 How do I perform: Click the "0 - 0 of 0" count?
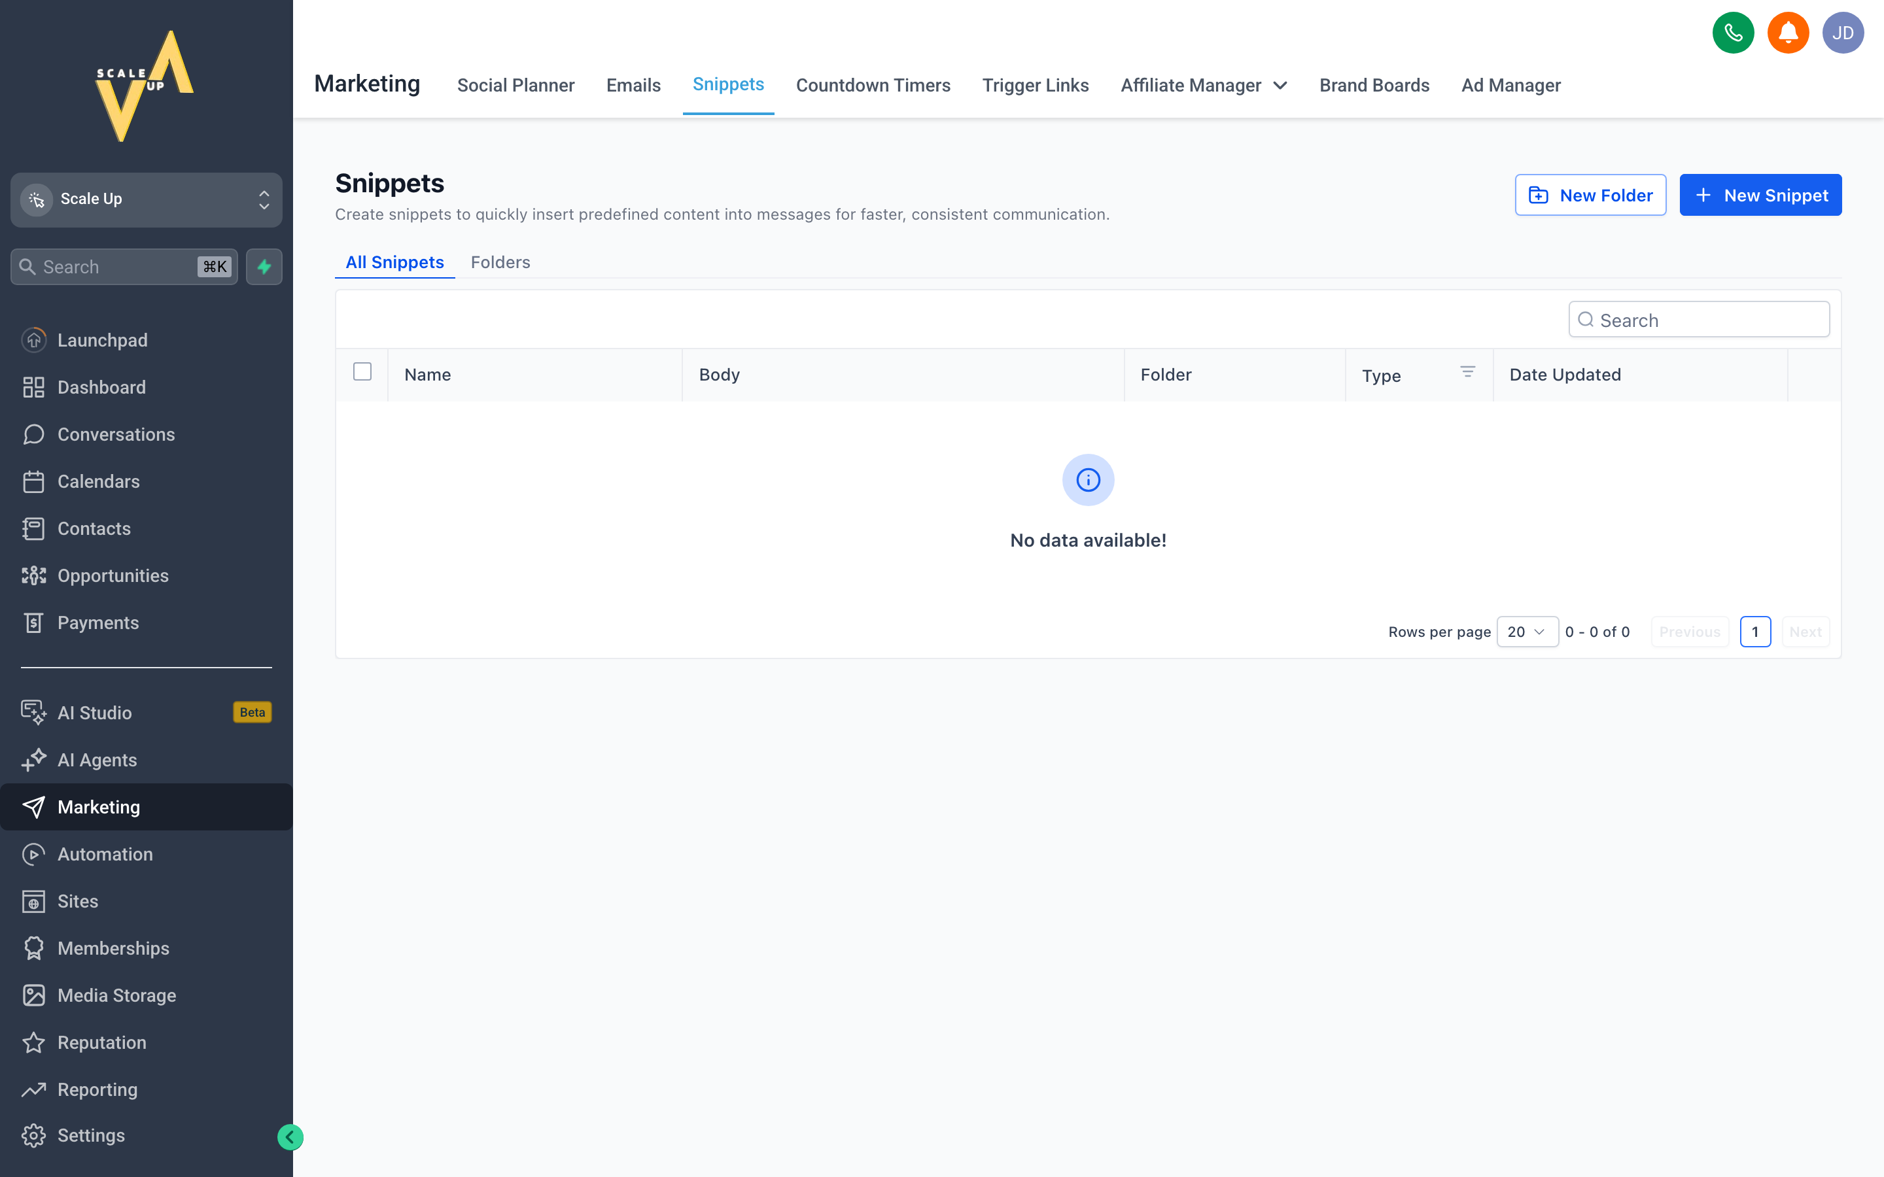point(1597,631)
